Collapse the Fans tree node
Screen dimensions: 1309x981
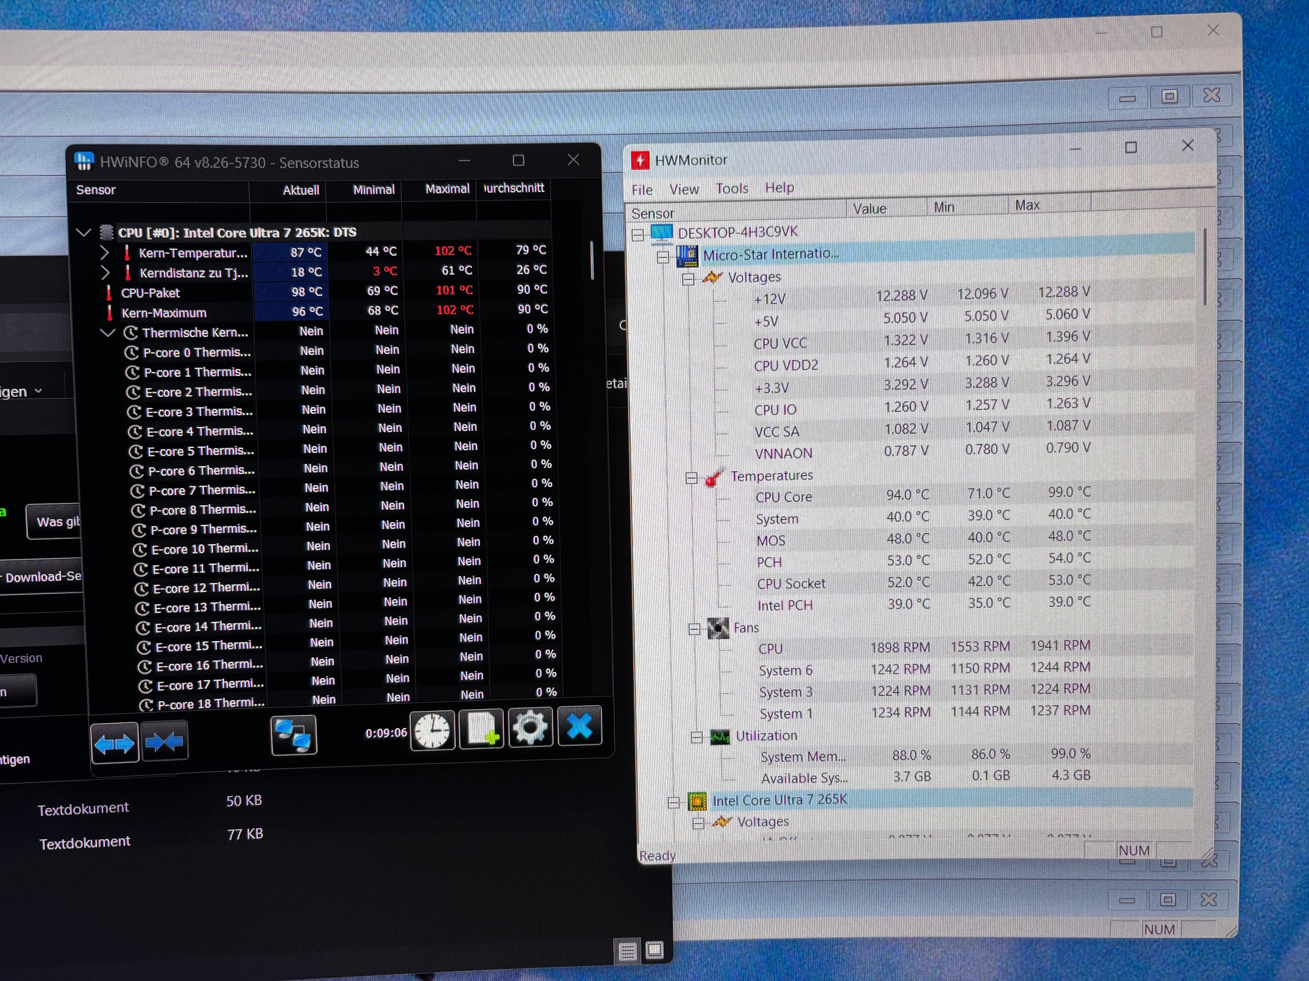pyautogui.click(x=694, y=629)
